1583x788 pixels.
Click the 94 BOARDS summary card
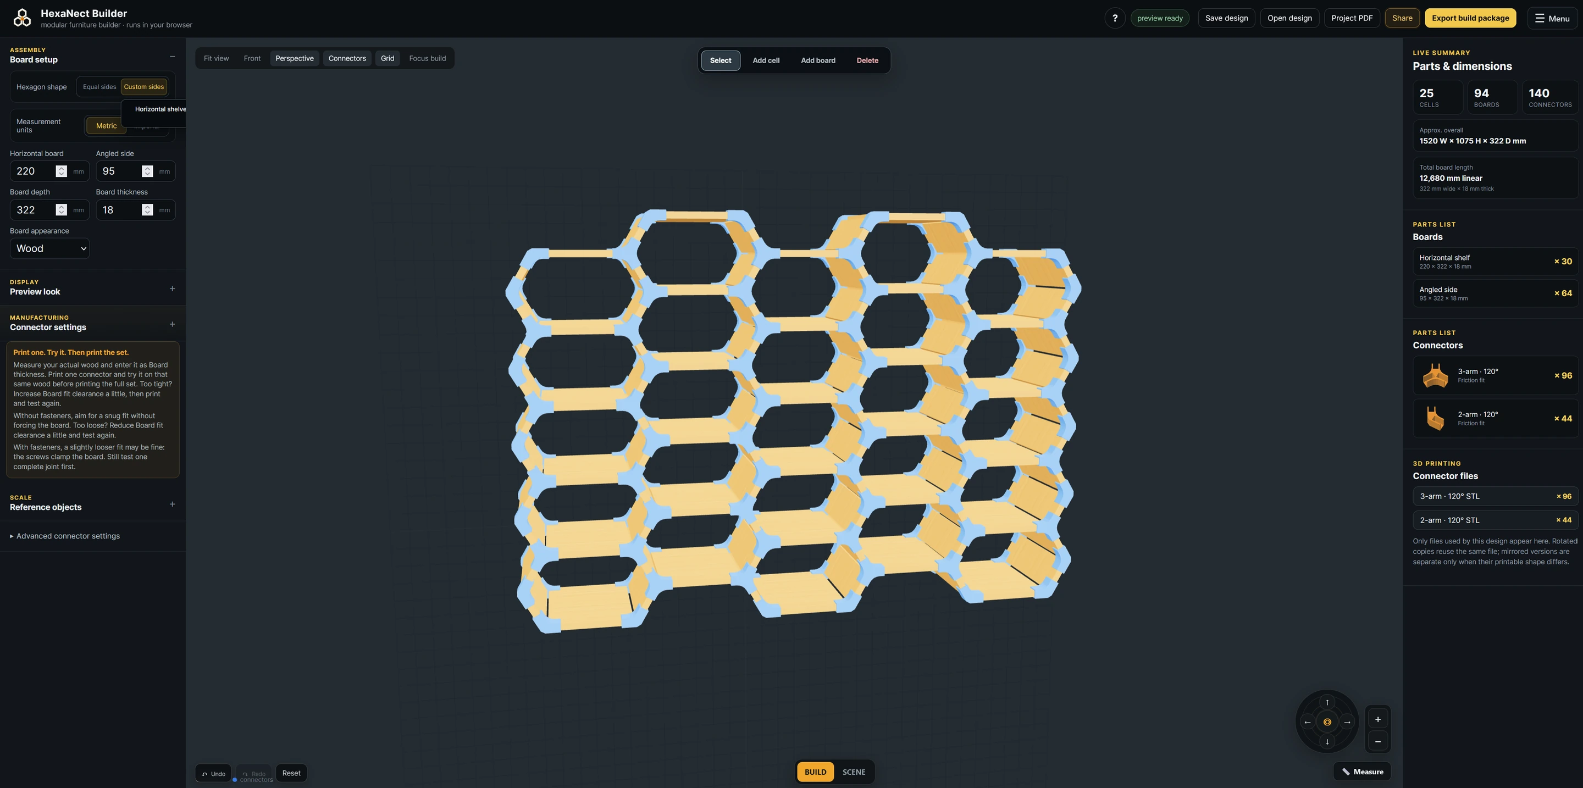pos(1492,97)
